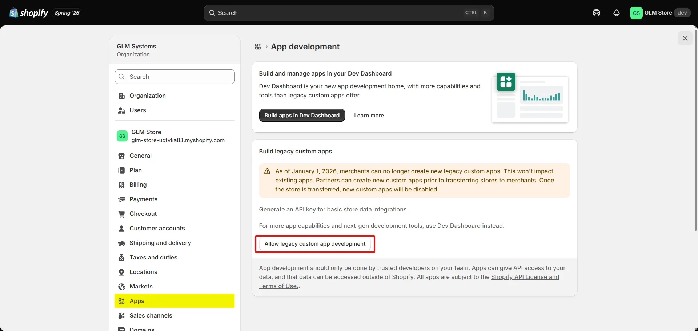Image resolution: width=698 pixels, height=331 pixels.
Task: Select Shipping and delivery settings
Action: click(174, 243)
